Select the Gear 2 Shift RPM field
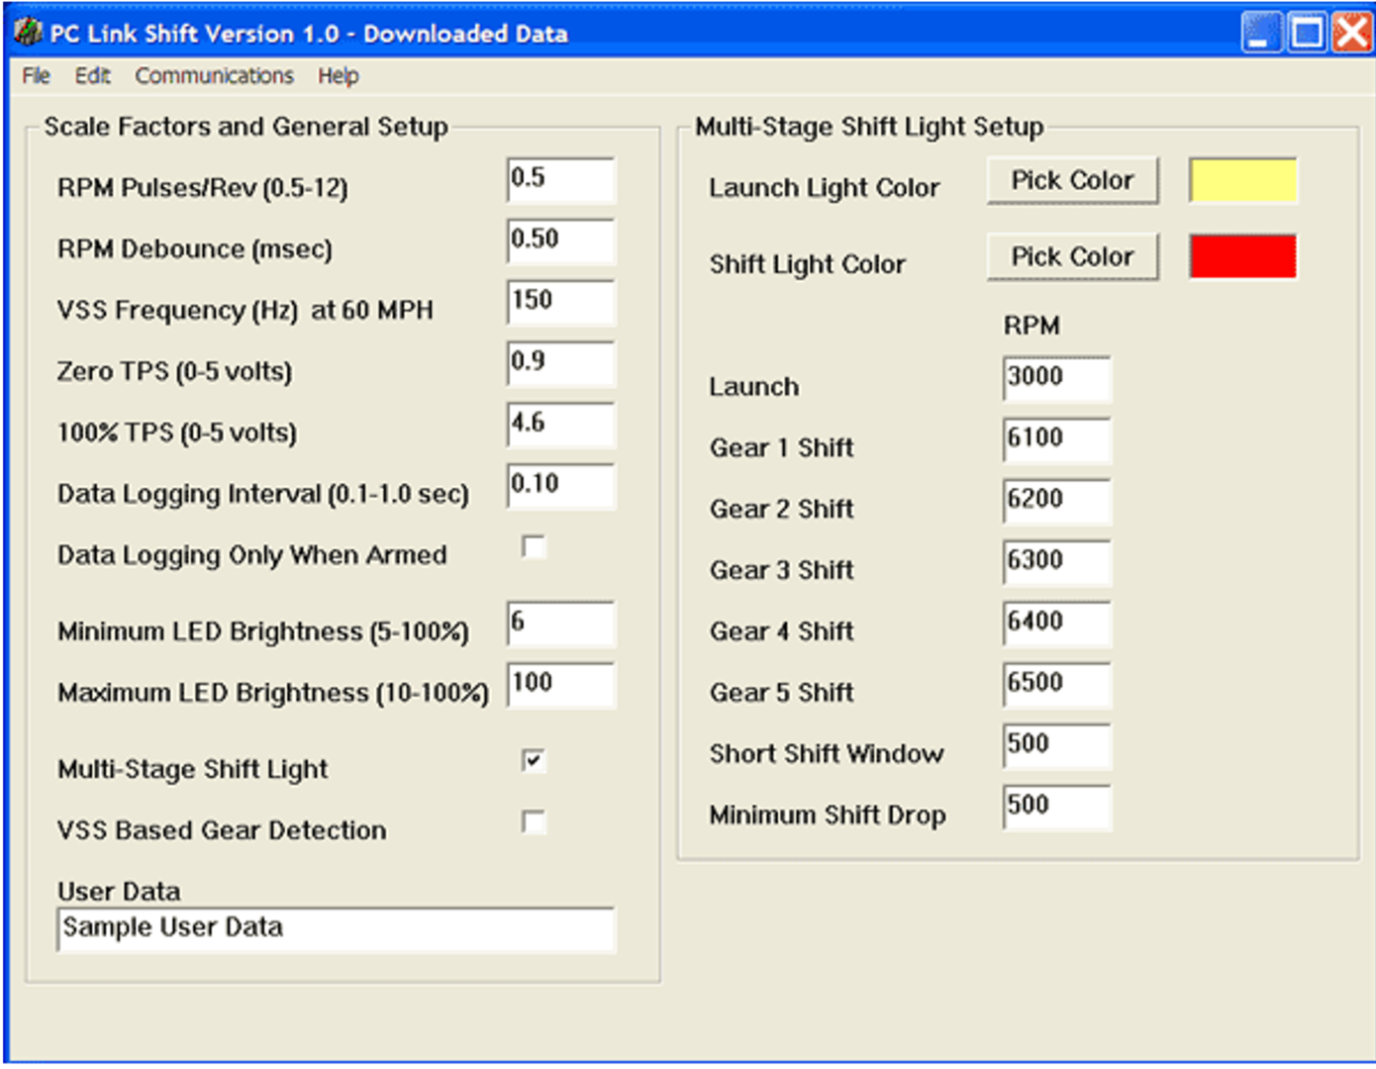 pyautogui.click(x=1056, y=502)
